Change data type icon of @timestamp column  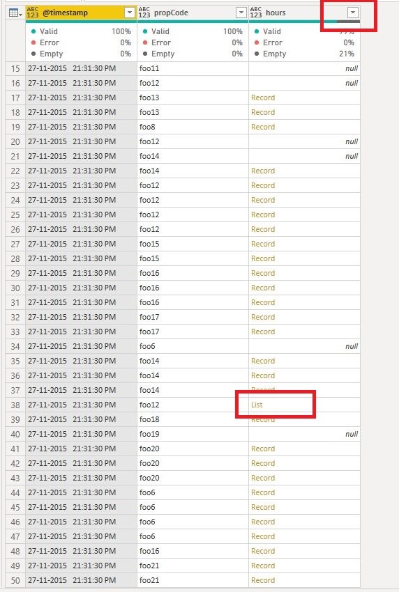tap(33, 13)
